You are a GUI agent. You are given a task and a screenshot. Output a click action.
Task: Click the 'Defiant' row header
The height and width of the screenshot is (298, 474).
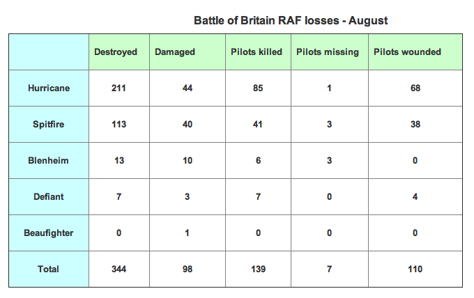(x=49, y=197)
